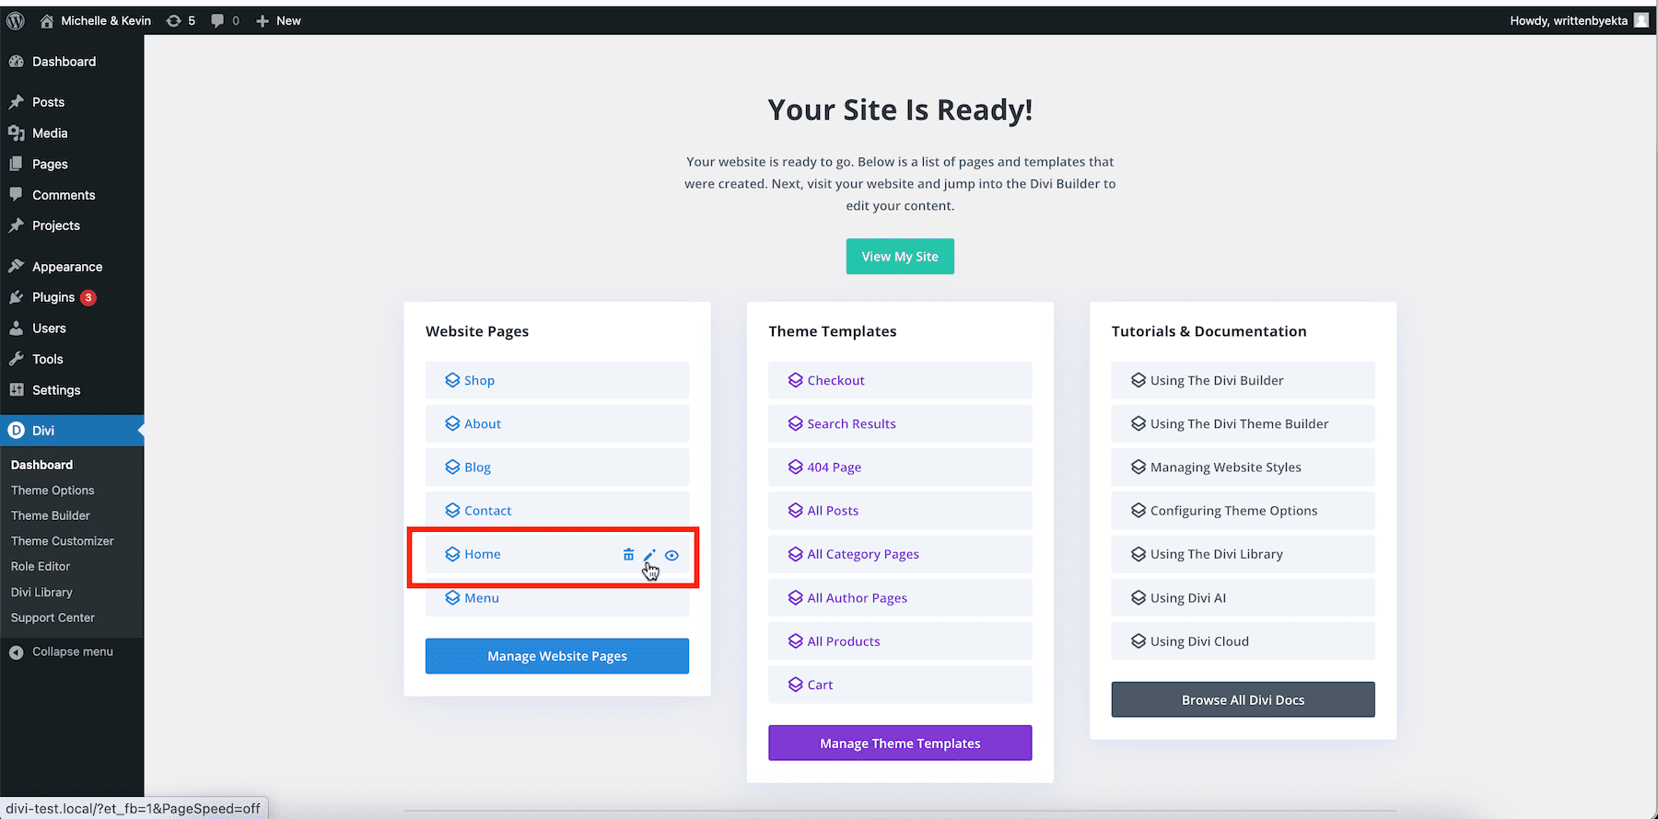Open Using The Divi Library tutorial
1658x819 pixels.
pyautogui.click(x=1243, y=554)
